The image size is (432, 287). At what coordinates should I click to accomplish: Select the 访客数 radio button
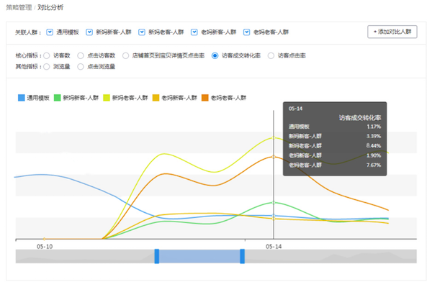47,56
